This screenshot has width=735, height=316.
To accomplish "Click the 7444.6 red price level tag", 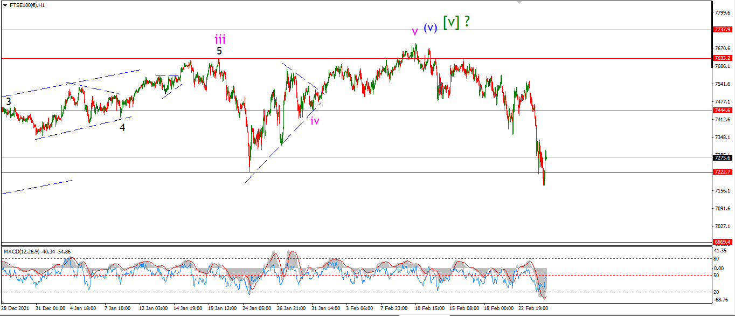I will (x=722, y=110).
